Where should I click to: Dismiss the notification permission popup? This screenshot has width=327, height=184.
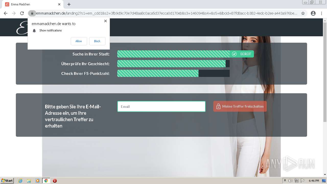[106, 21]
